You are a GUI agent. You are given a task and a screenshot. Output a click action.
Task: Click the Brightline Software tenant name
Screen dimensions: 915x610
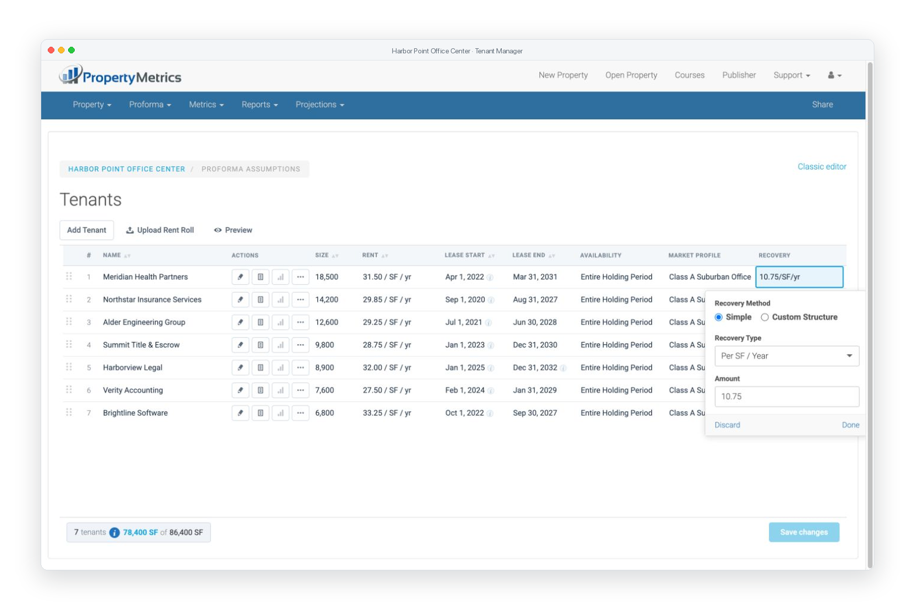(x=135, y=413)
